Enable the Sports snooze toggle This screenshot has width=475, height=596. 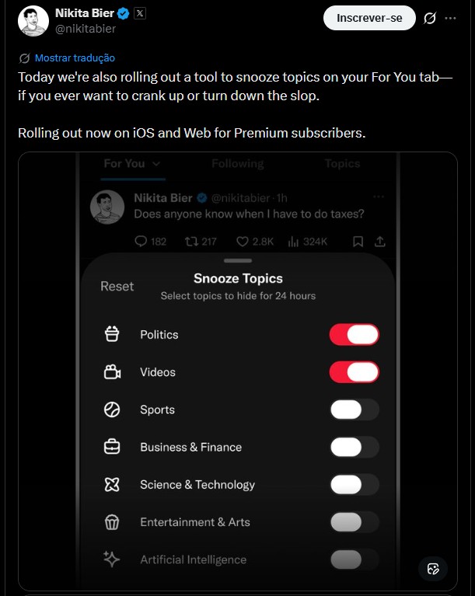(355, 410)
